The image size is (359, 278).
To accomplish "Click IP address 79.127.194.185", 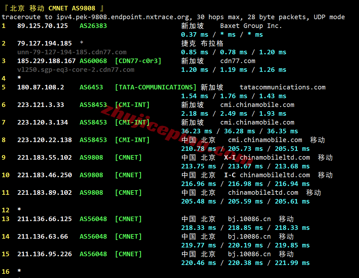I will click(x=45, y=43).
